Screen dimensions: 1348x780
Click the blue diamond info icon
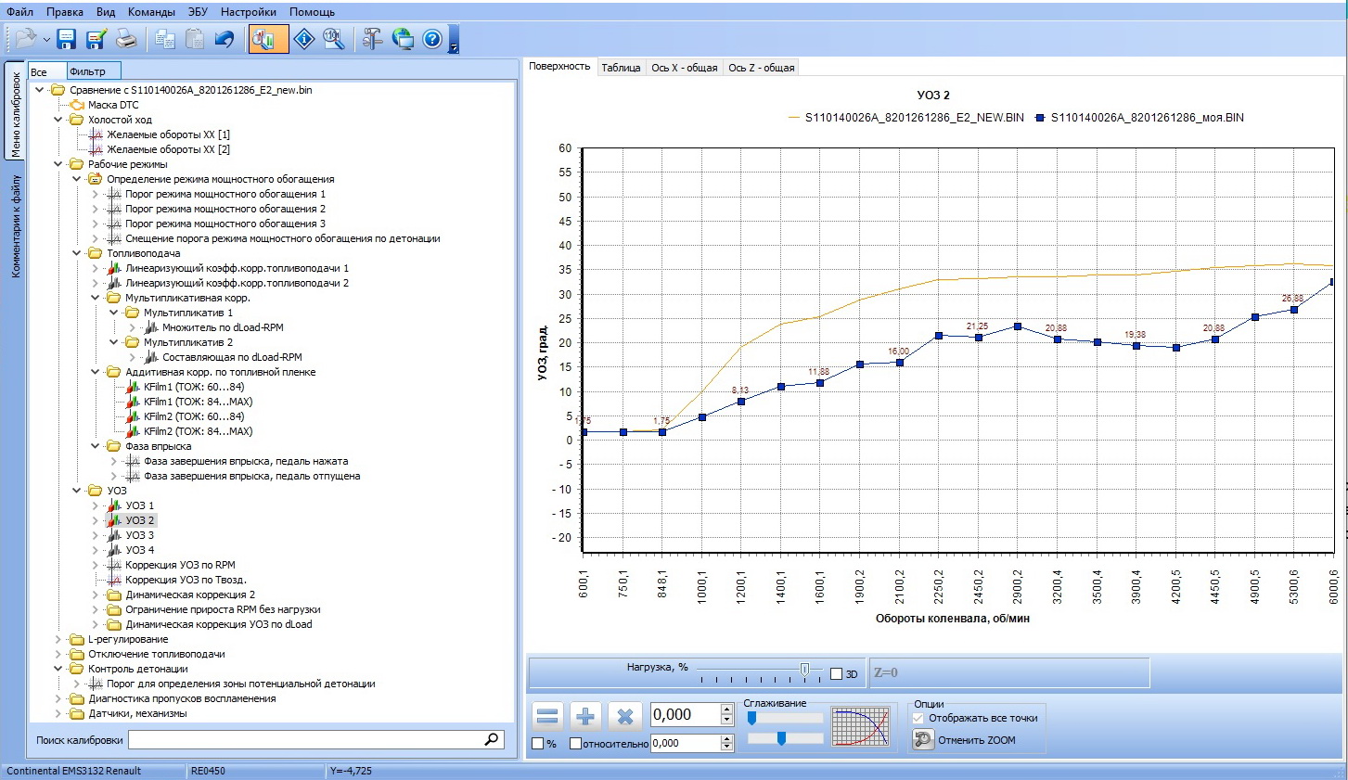[304, 39]
